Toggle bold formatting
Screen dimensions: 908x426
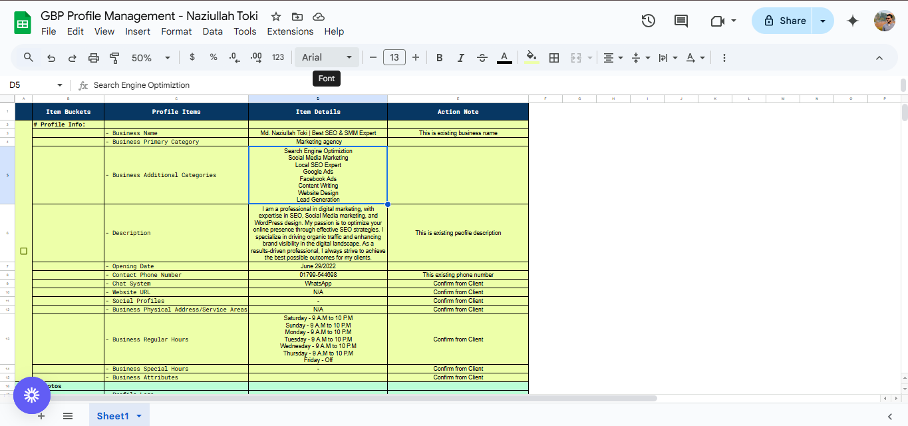click(x=439, y=58)
